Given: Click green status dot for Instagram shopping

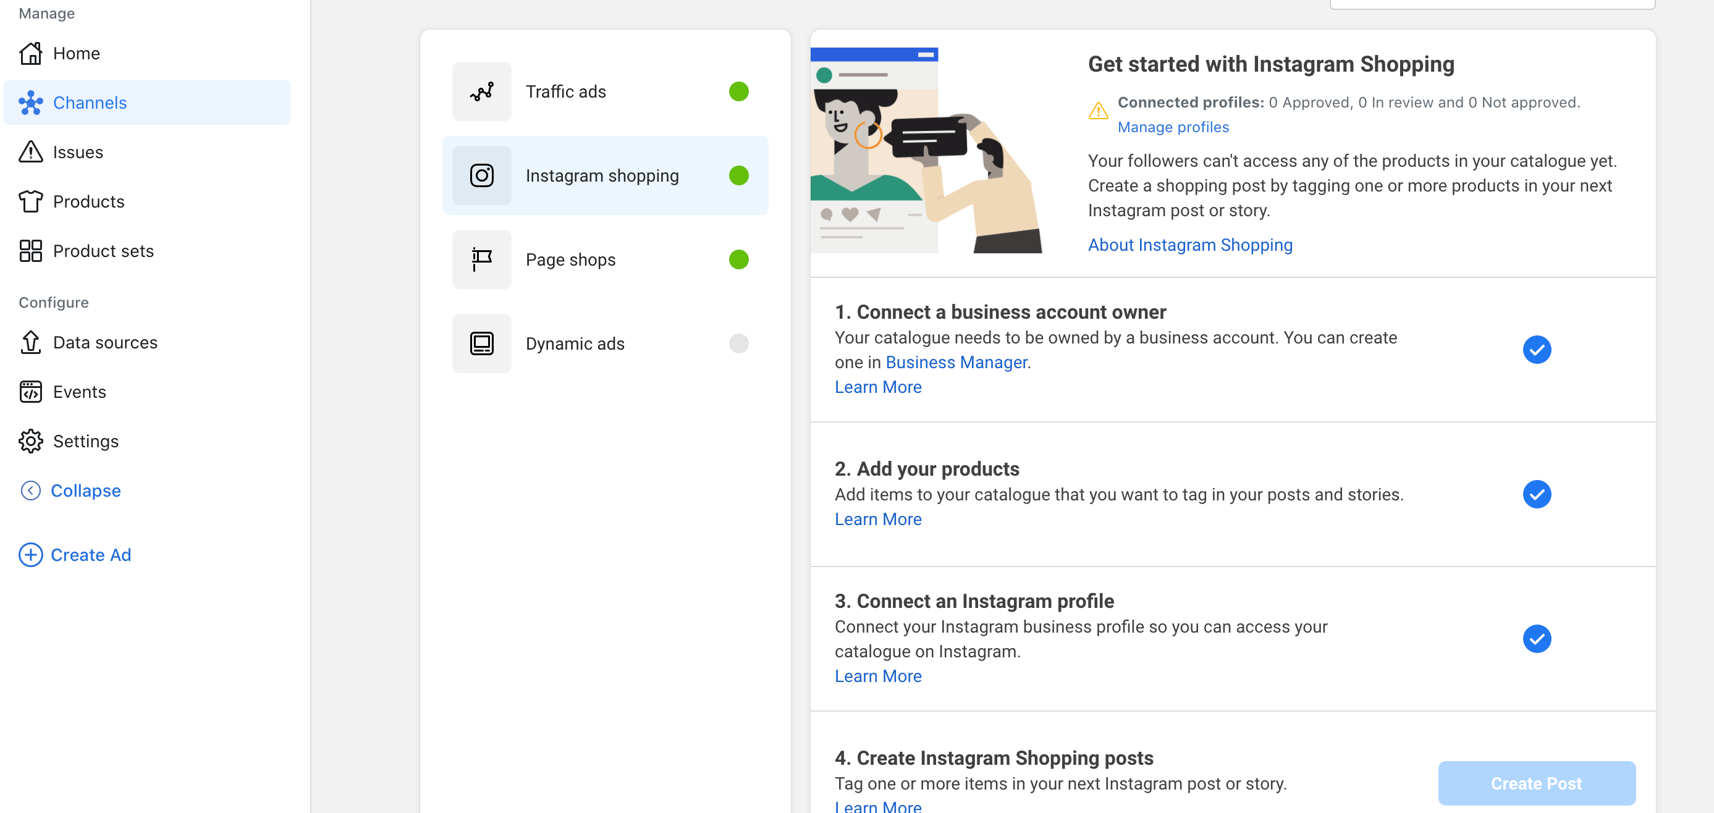Looking at the screenshot, I should click(x=738, y=175).
